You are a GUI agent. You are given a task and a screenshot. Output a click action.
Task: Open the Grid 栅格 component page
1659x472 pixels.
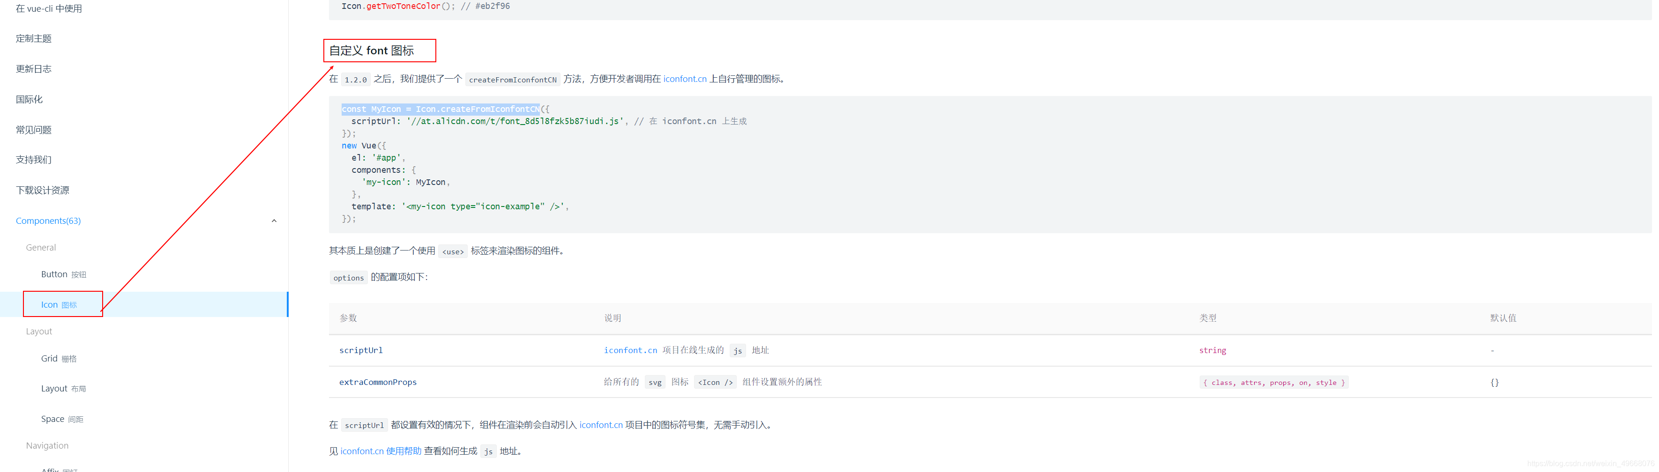(59, 358)
